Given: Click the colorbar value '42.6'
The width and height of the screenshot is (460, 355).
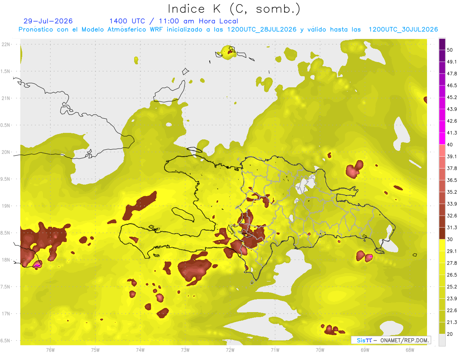Looking at the screenshot, I should pos(452,121).
